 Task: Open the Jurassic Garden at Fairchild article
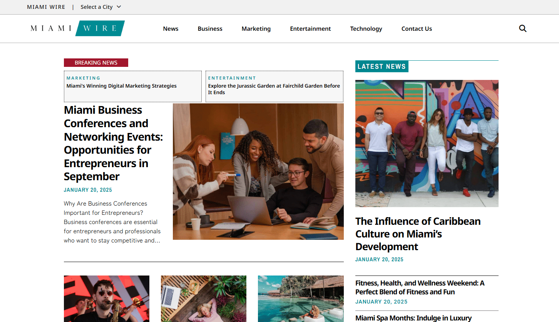coord(274,89)
